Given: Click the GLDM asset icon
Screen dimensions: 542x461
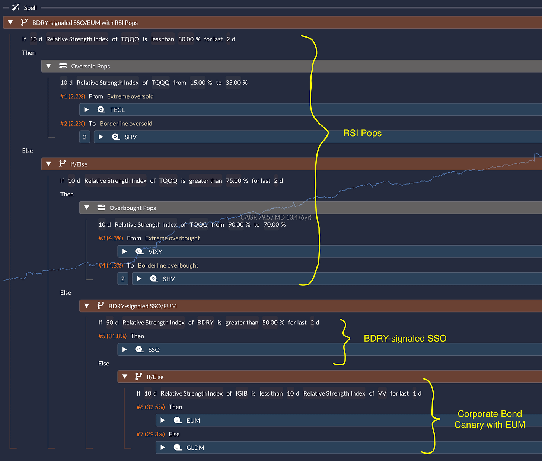Looking at the screenshot, I should click(178, 447).
